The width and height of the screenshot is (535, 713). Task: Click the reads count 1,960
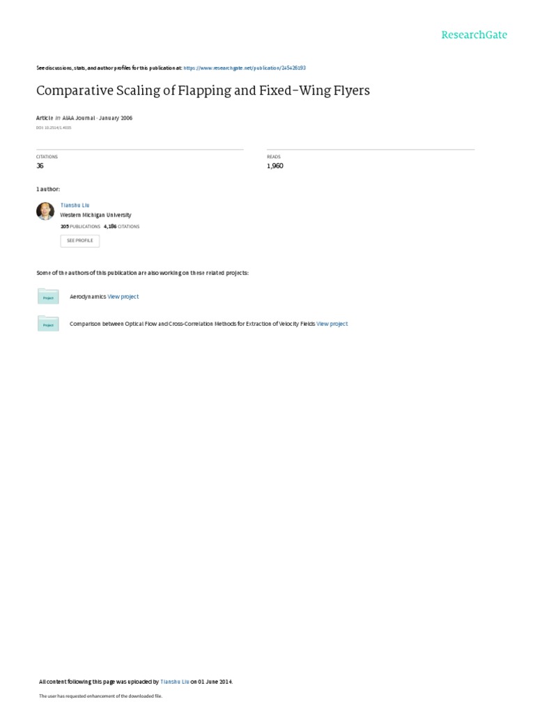(274, 166)
